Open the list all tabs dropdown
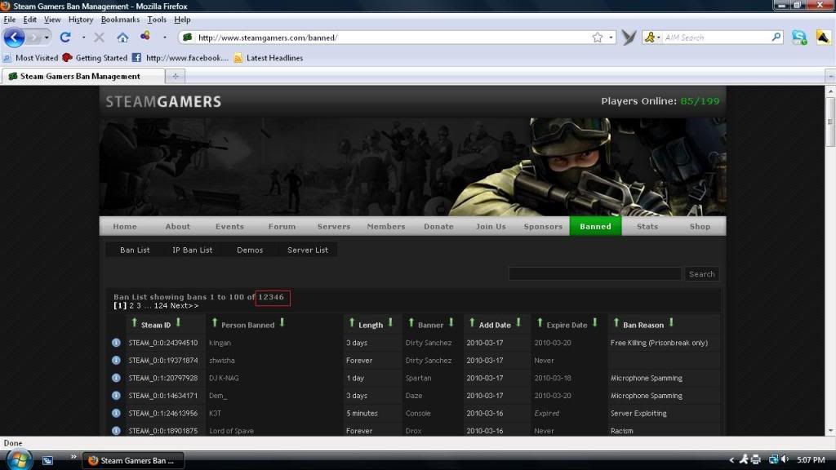The width and height of the screenshot is (836, 470). (830, 76)
